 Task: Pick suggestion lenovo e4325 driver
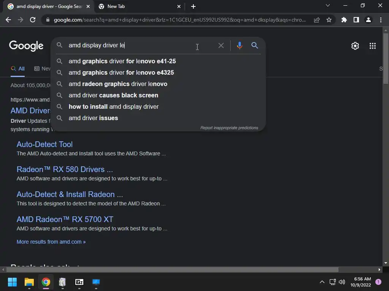pyautogui.click(x=159, y=72)
